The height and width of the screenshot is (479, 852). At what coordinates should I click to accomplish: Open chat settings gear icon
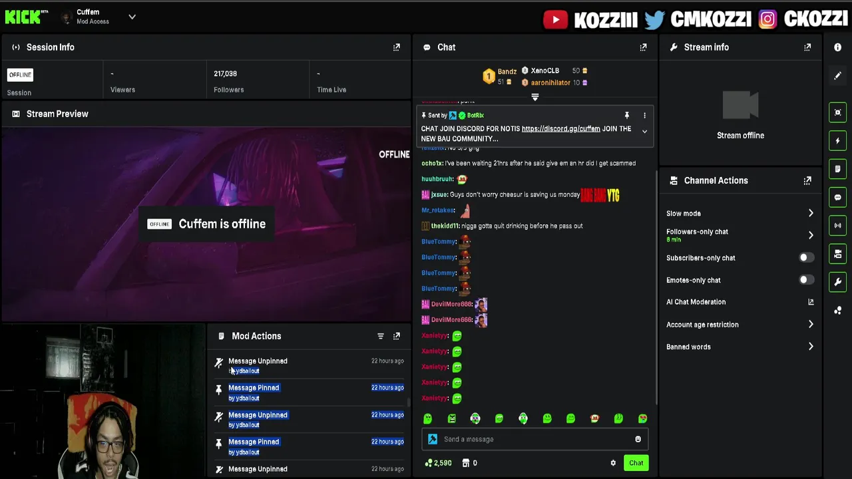click(613, 463)
